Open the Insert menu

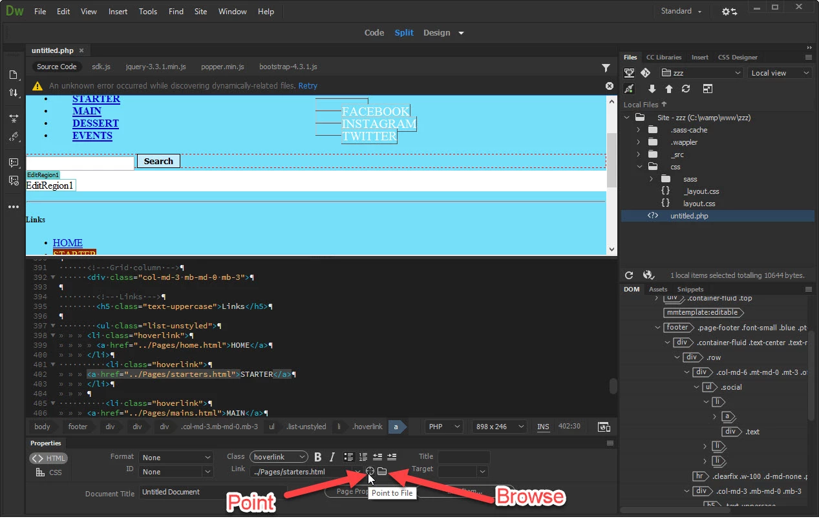coord(118,12)
